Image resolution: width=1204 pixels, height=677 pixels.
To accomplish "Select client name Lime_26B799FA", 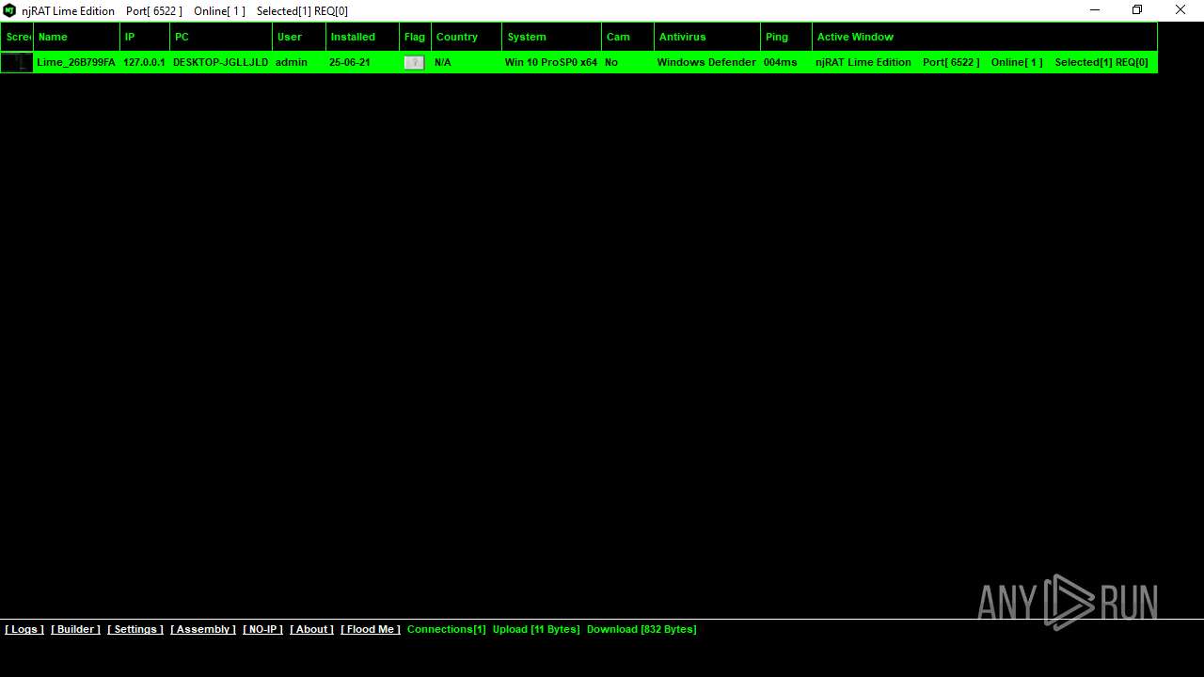I will (x=76, y=62).
